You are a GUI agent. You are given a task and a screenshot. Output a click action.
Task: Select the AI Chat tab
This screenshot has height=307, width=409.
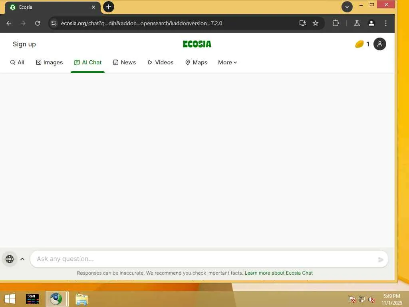click(x=88, y=62)
